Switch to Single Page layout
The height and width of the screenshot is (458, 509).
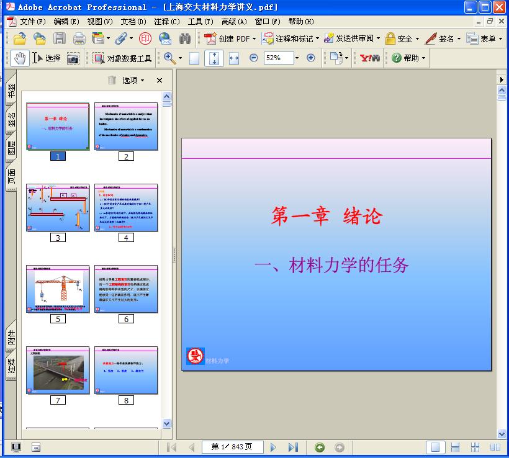coord(435,447)
